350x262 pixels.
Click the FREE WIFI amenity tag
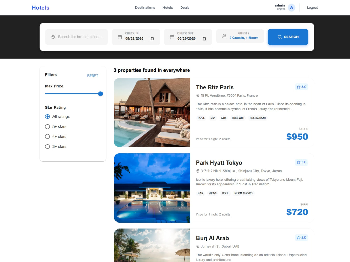click(238, 118)
